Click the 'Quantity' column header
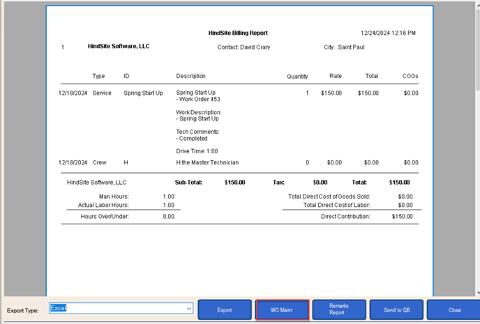This screenshot has width=480, height=324. 297,77
